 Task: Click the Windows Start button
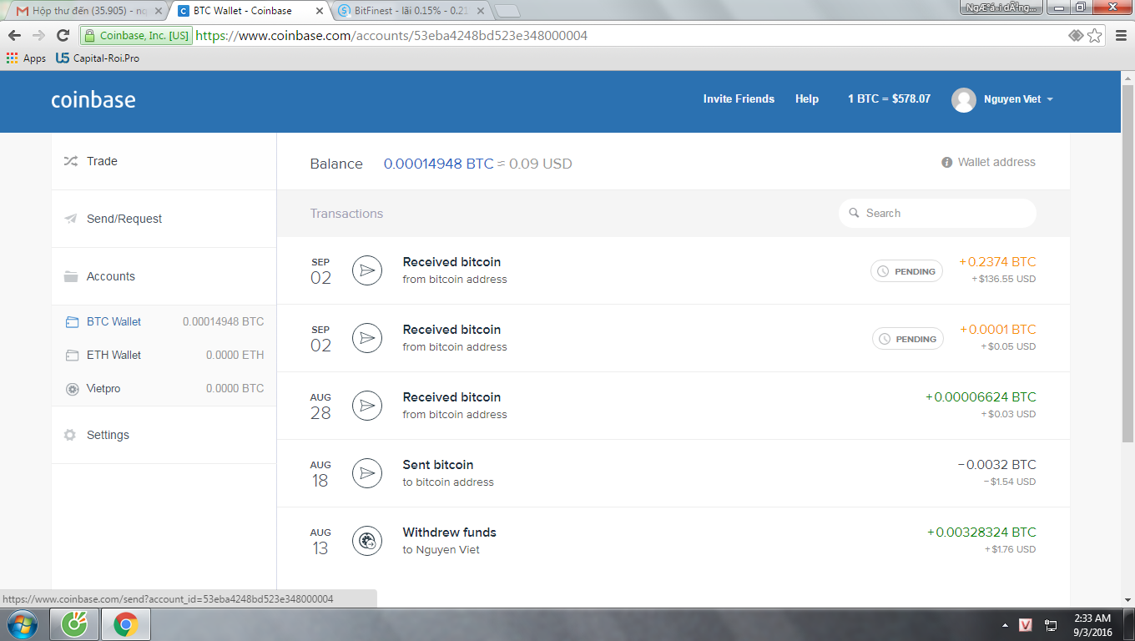click(x=22, y=624)
